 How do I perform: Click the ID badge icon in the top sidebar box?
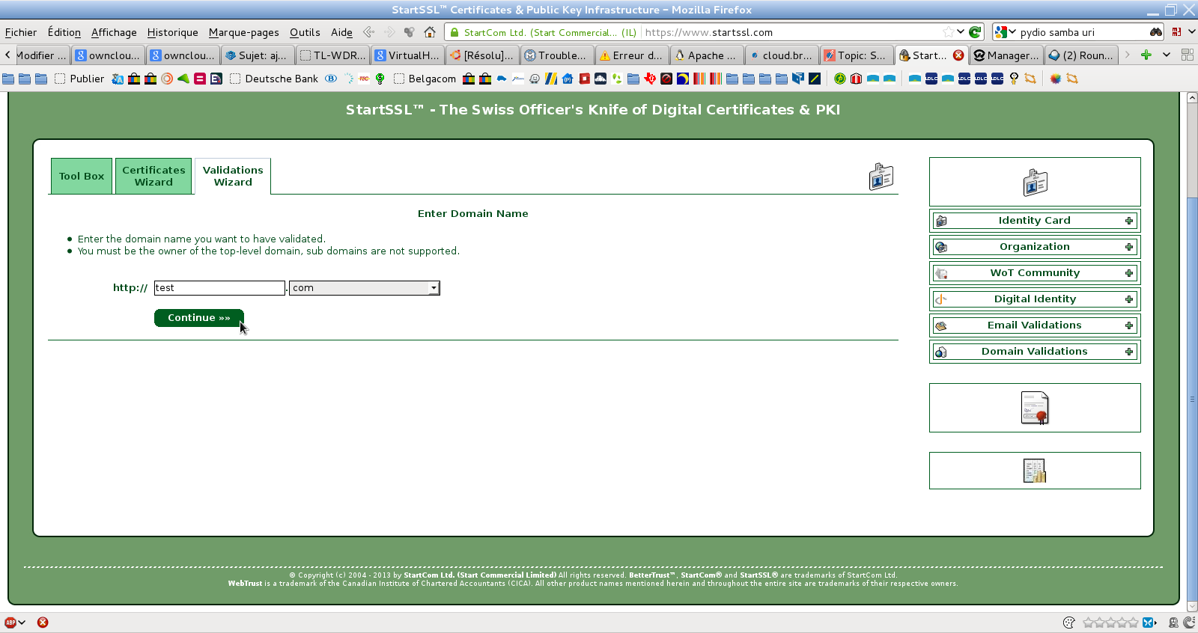pos(1035,182)
